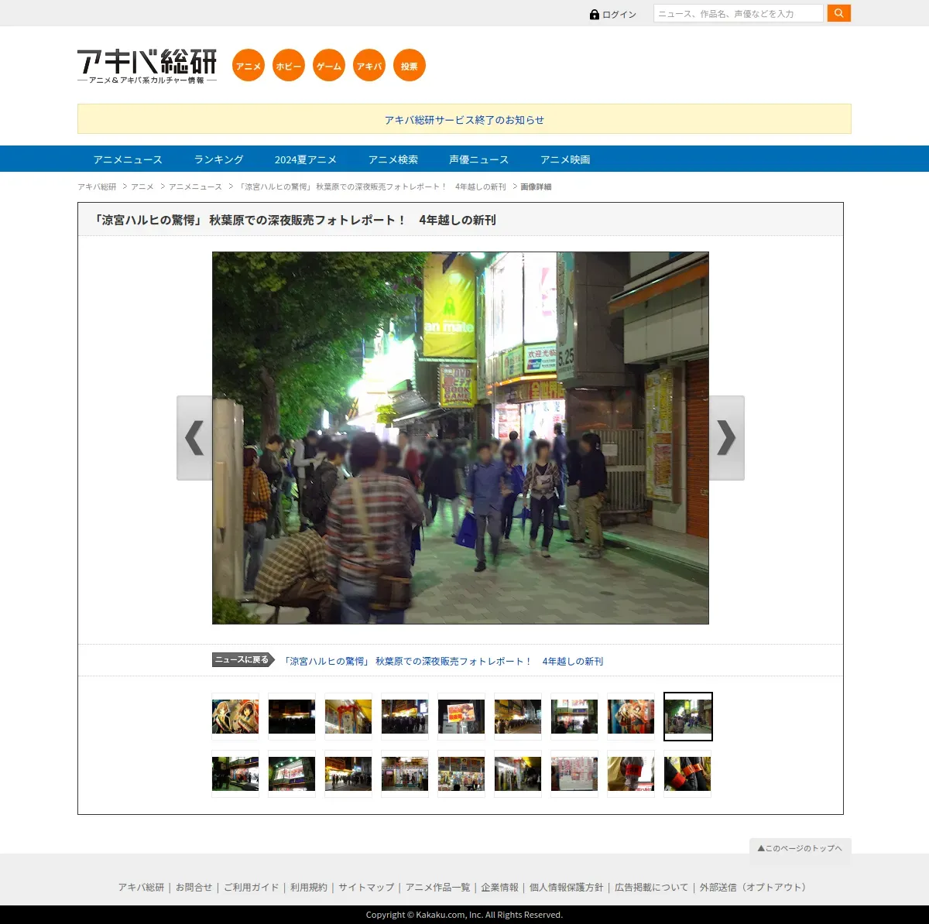Open third thumbnail in the first row
This screenshot has height=924, width=929.
348,717
